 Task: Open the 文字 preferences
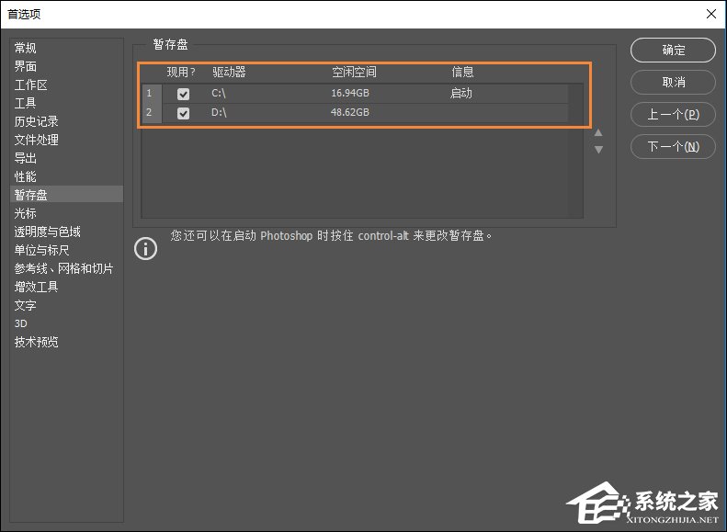click(25, 305)
